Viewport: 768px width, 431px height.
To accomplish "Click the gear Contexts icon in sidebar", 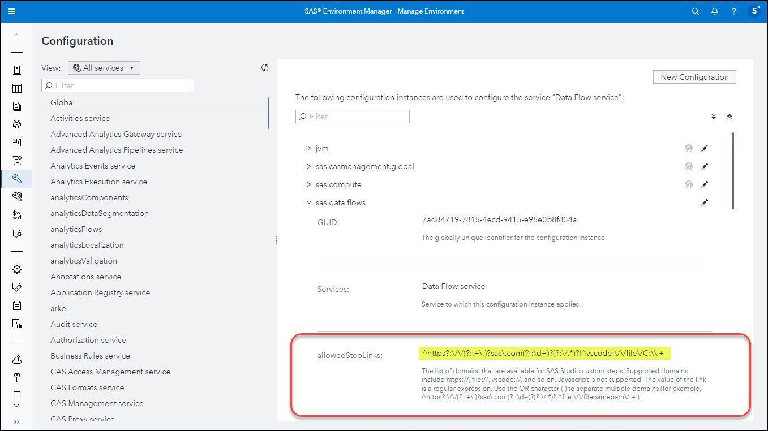I will pyautogui.click(x=17, y=269).
